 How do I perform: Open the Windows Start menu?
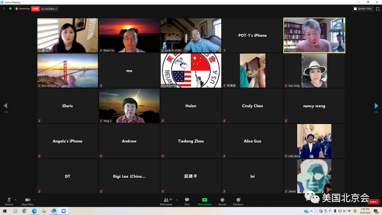tap(4, 211)
